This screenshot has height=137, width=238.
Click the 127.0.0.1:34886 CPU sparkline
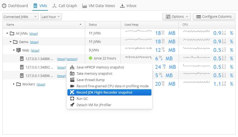click(196, 57)
